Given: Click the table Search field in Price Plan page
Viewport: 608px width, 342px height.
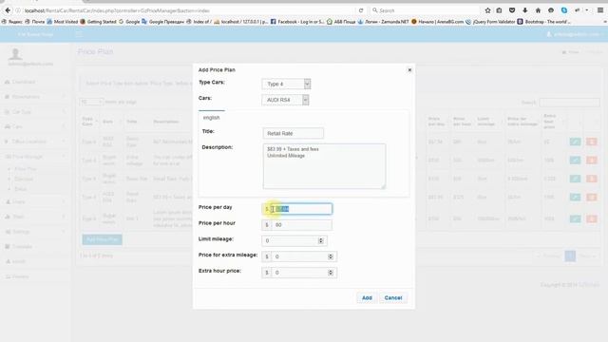Looking at the screenshot, I should [569, 103].
